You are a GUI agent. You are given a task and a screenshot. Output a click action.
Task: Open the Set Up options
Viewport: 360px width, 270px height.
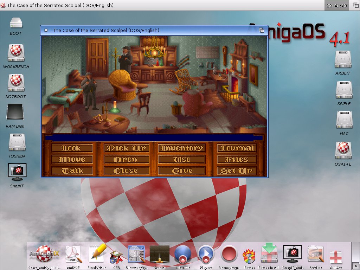tap(237, 171)
